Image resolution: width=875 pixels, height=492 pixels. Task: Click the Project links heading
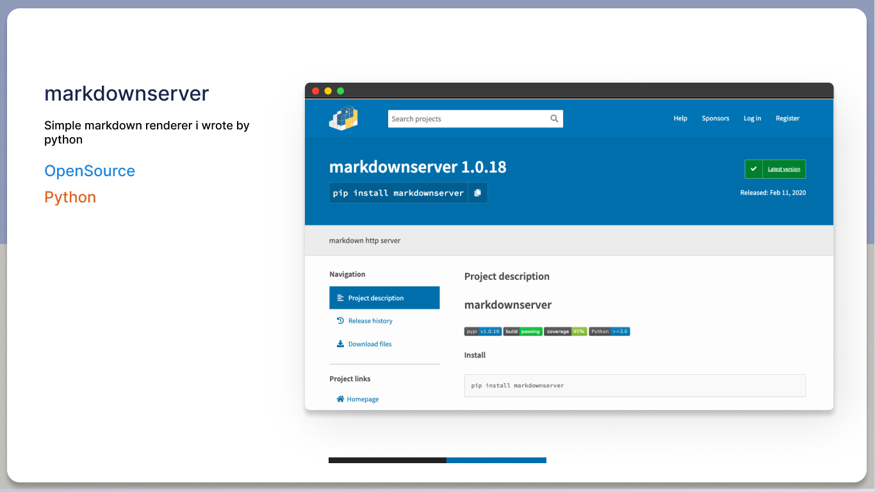(350, 379)
